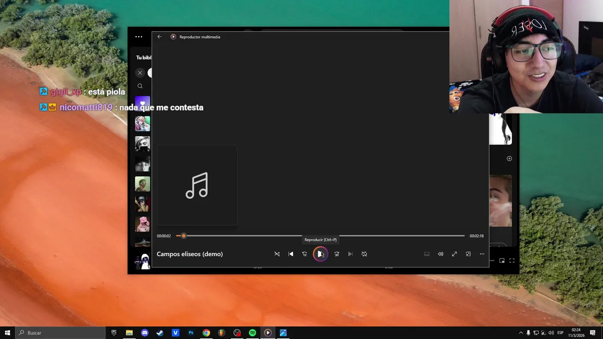The image size is (603, 339).
Task: Rewind 10 seconds
Action: [x=304, y=254]
